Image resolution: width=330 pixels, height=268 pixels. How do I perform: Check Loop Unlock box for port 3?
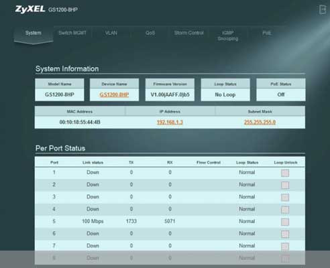pos(285,198)
